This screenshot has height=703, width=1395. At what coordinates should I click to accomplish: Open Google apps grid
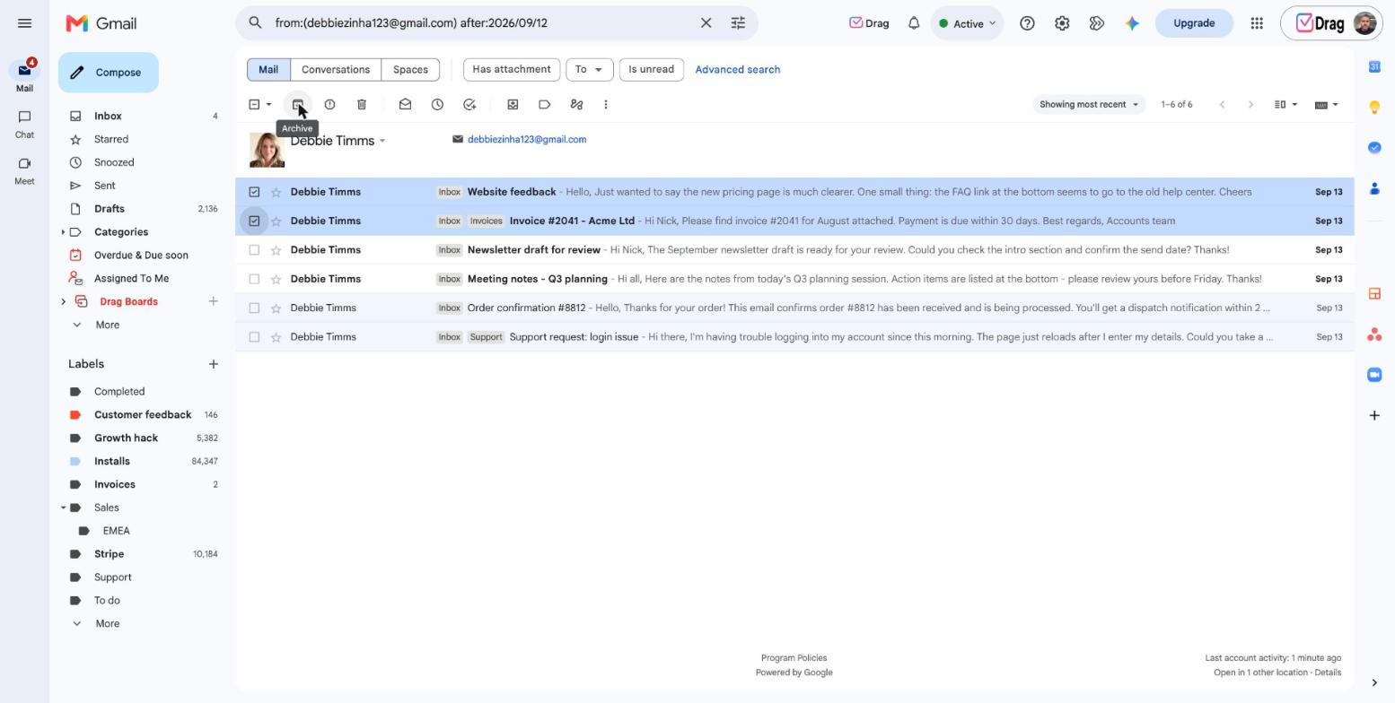click(1257, 23)
